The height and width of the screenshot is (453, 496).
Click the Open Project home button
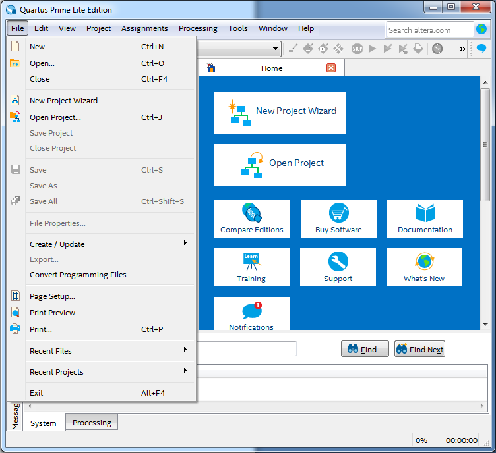(280, 165)
